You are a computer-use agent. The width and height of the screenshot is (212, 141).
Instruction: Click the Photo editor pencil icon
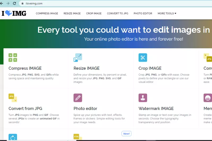pos(78,98)
